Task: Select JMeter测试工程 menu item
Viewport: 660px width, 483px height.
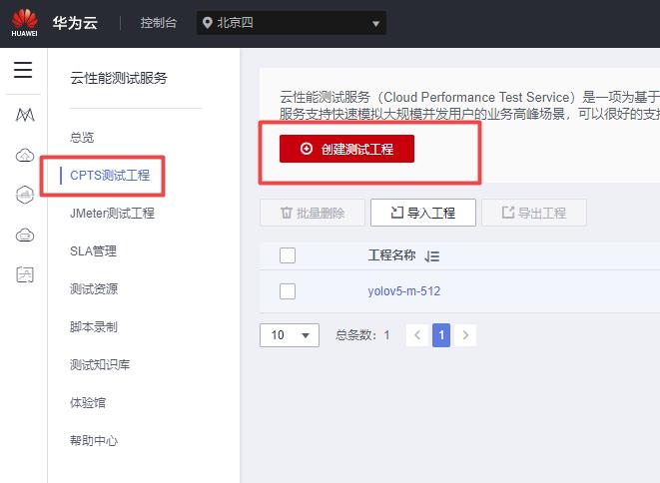Action: 112,213
